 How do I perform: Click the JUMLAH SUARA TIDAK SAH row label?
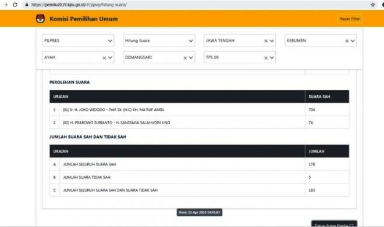87,177
